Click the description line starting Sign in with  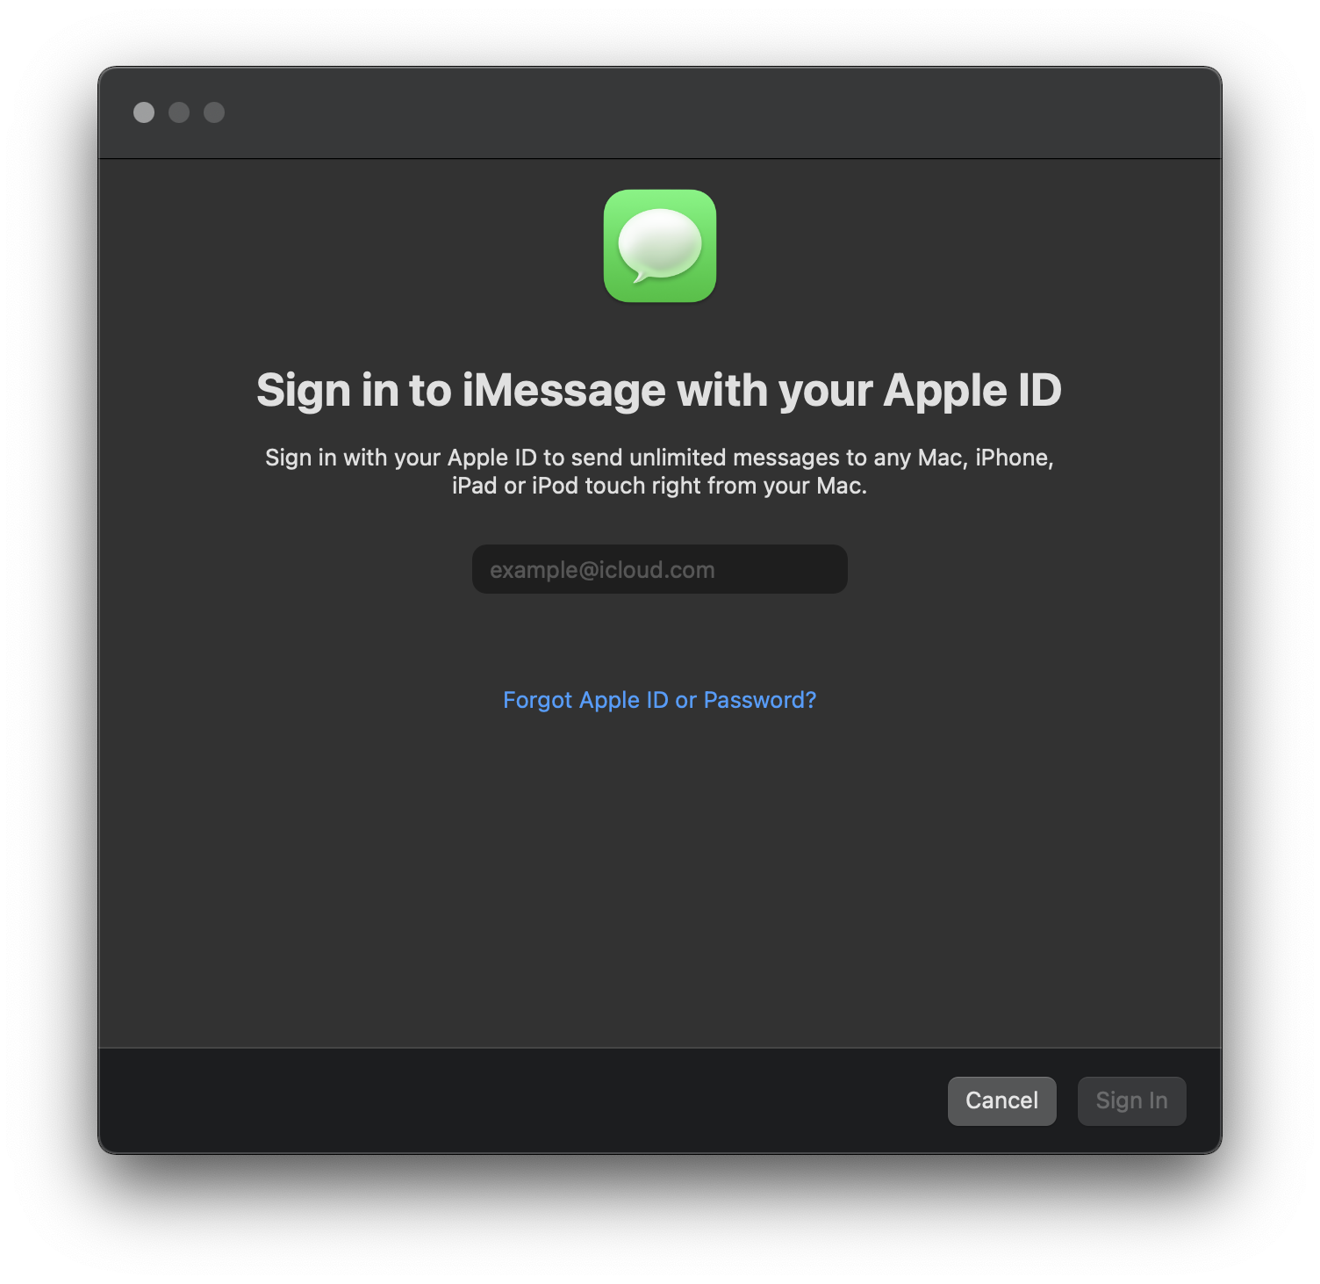click(659, 458)
